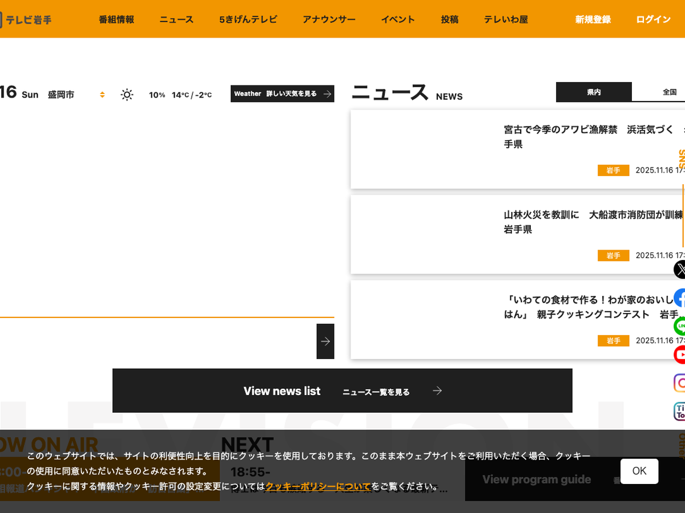Open the TikTok social icon
The width and height of the screenshot is (685, 513).
click(679, 411)
